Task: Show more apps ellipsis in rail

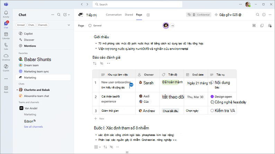Action: click(x=6, y=79)
